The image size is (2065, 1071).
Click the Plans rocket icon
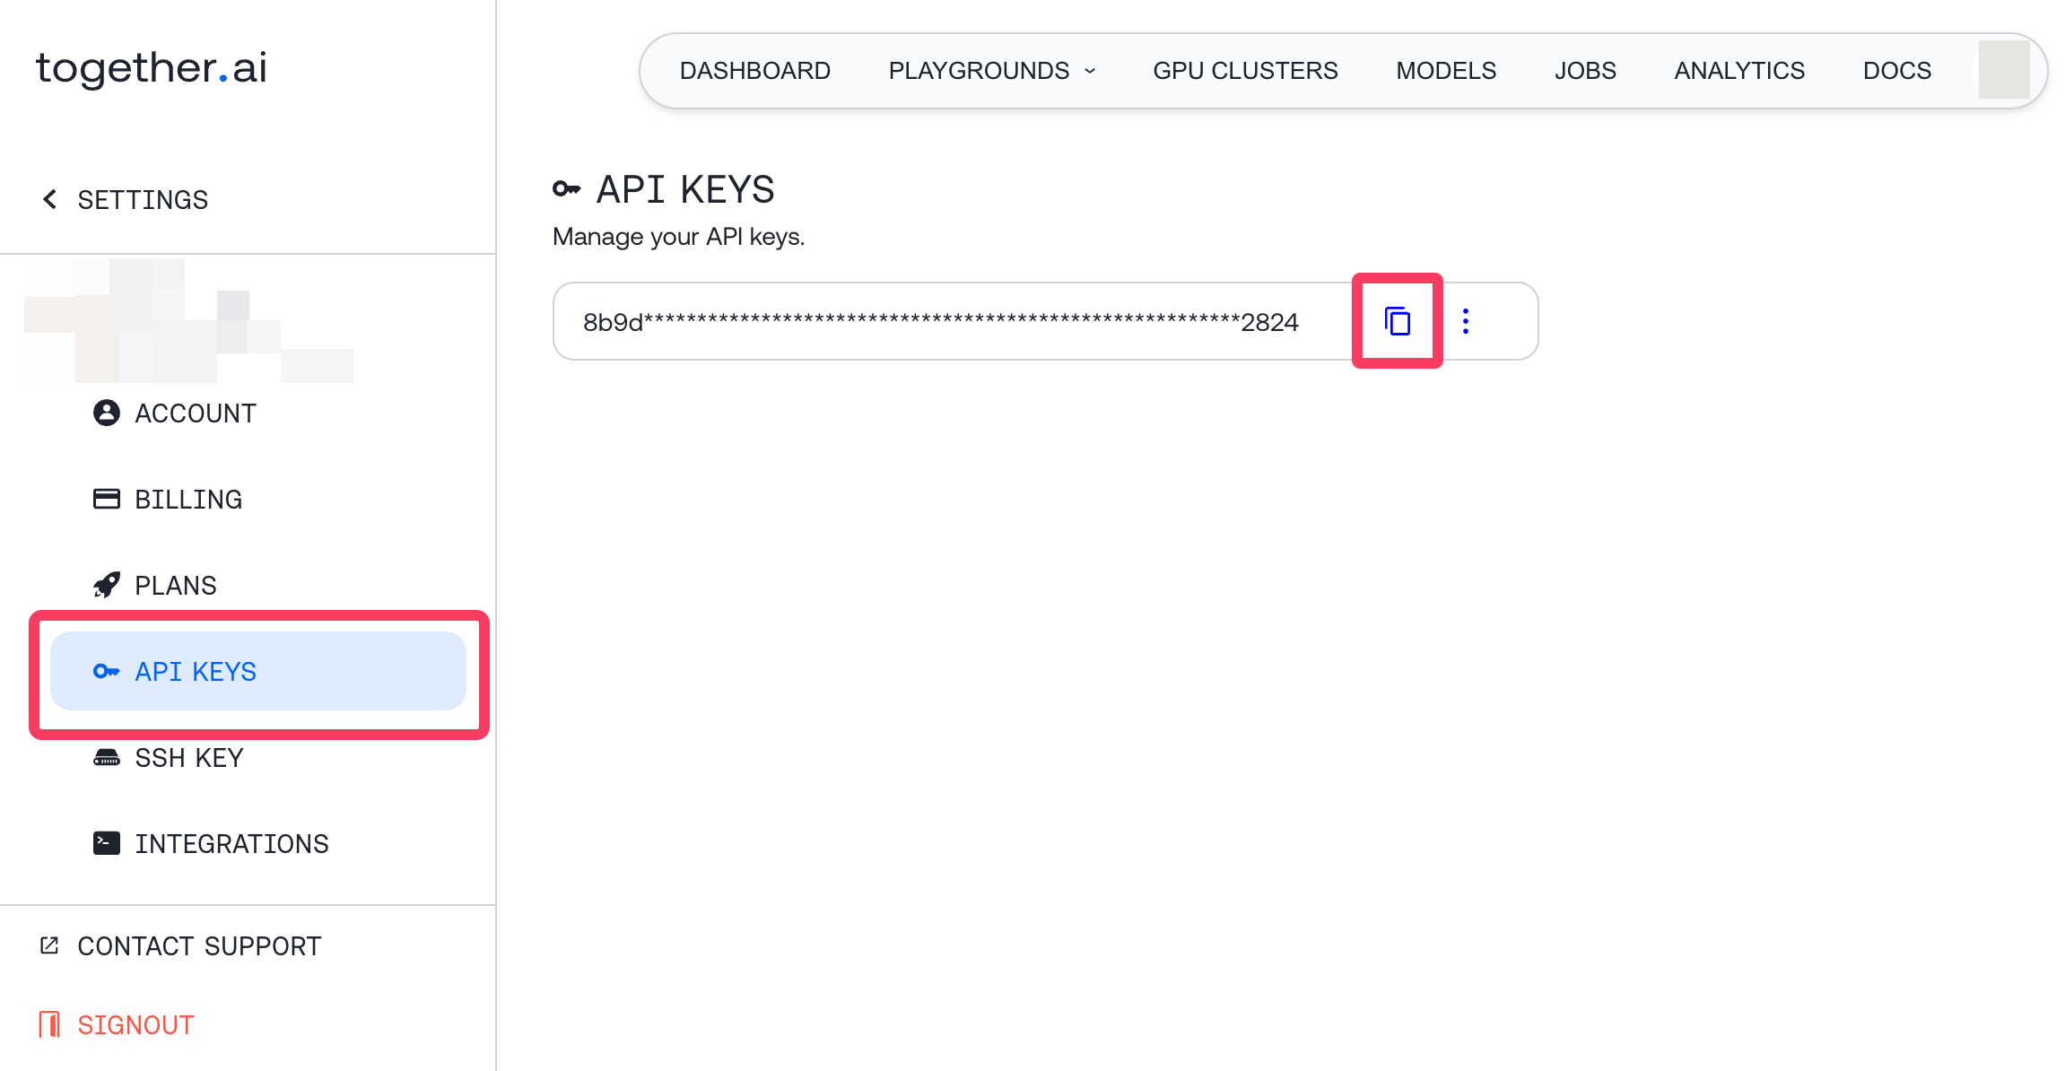click(x=107, y=585)
